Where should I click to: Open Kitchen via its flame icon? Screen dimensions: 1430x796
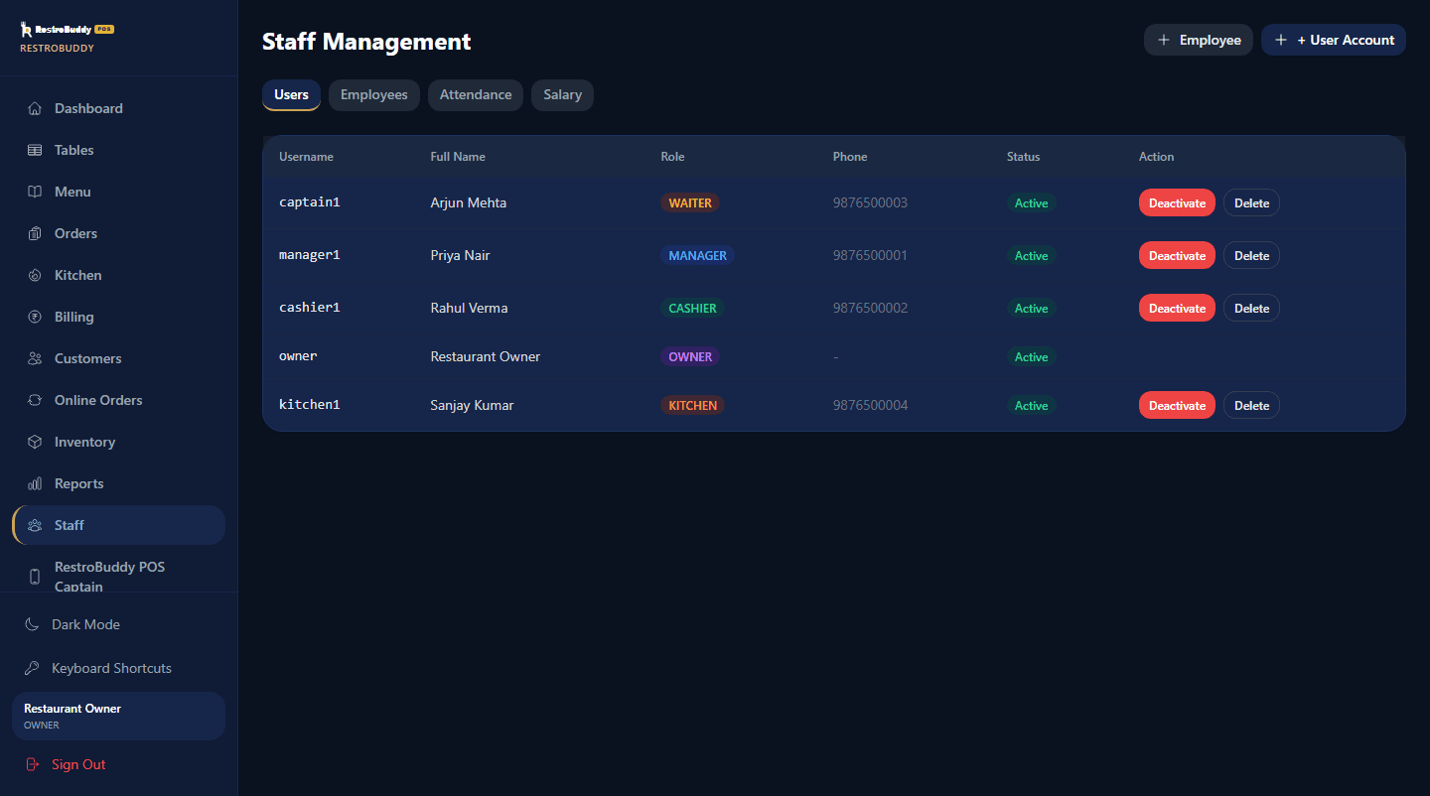tap(35, 275)
